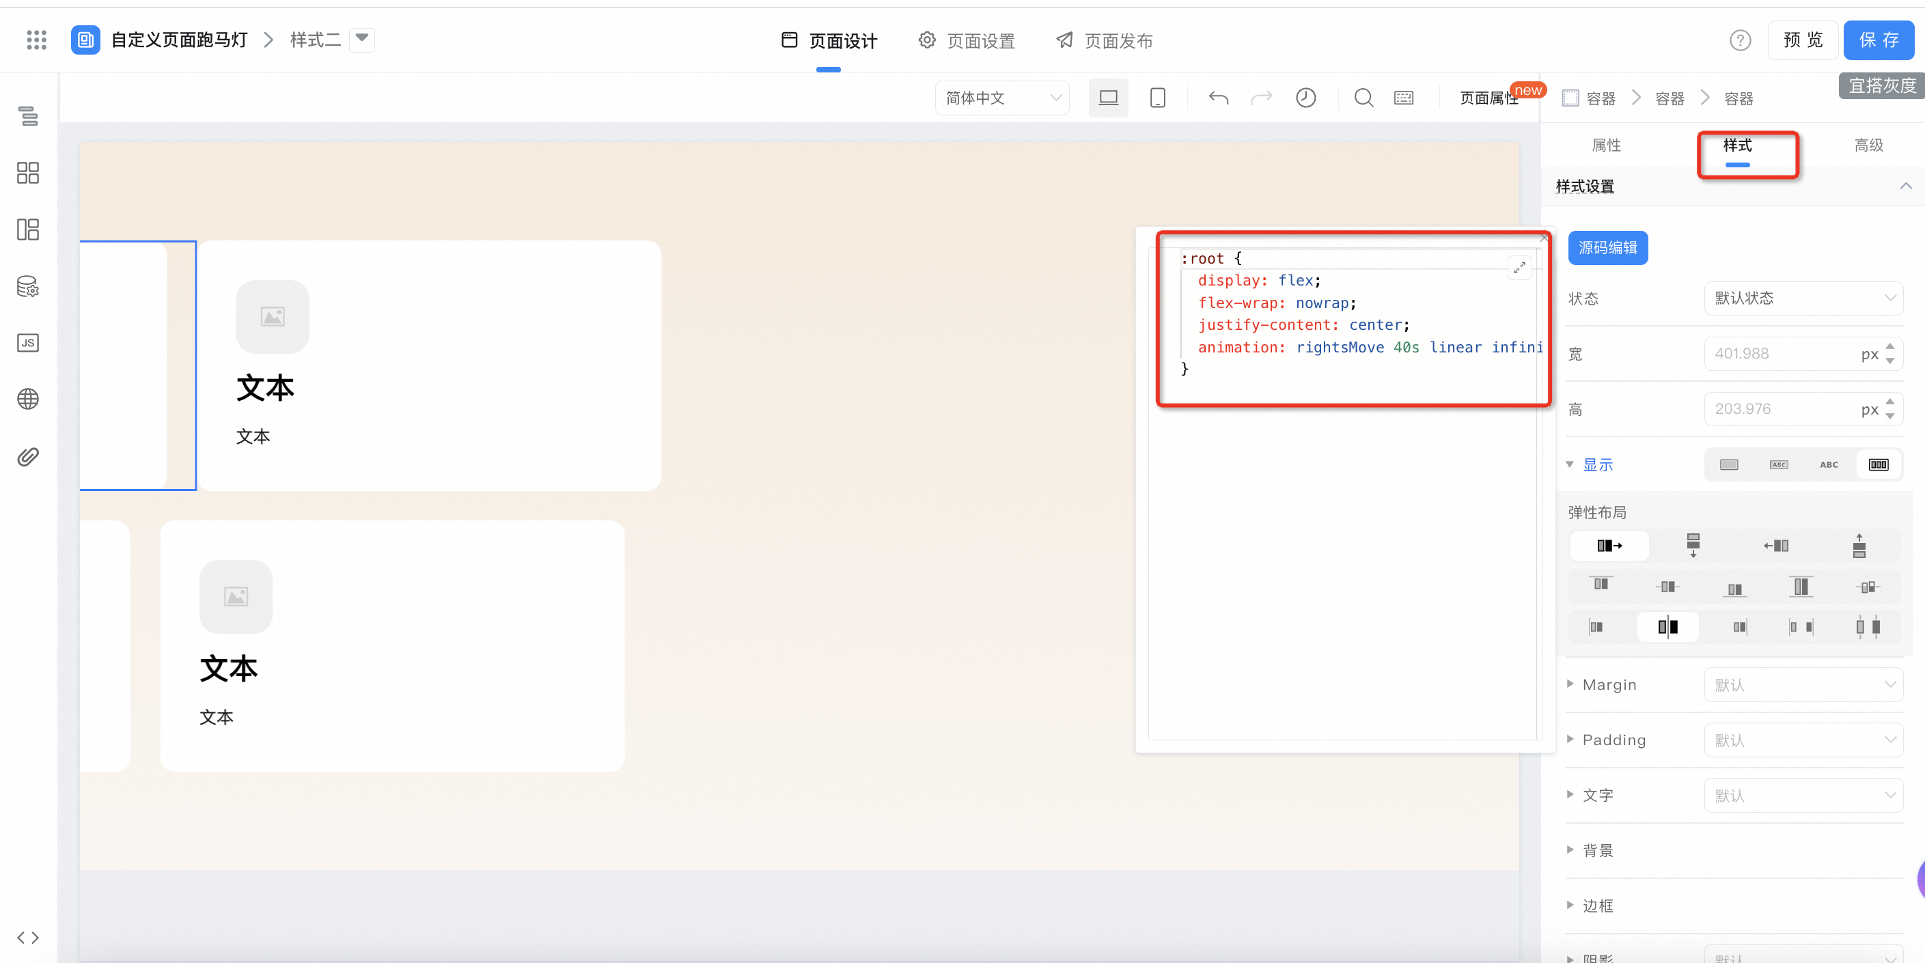Switch to mobile preview device
This screenshot has width=1925, height=963.
pyautogui.click(x=1158, y=98)
